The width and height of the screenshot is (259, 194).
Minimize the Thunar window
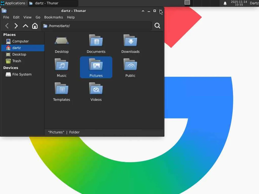pyautogui.click(x=149, y=11)
